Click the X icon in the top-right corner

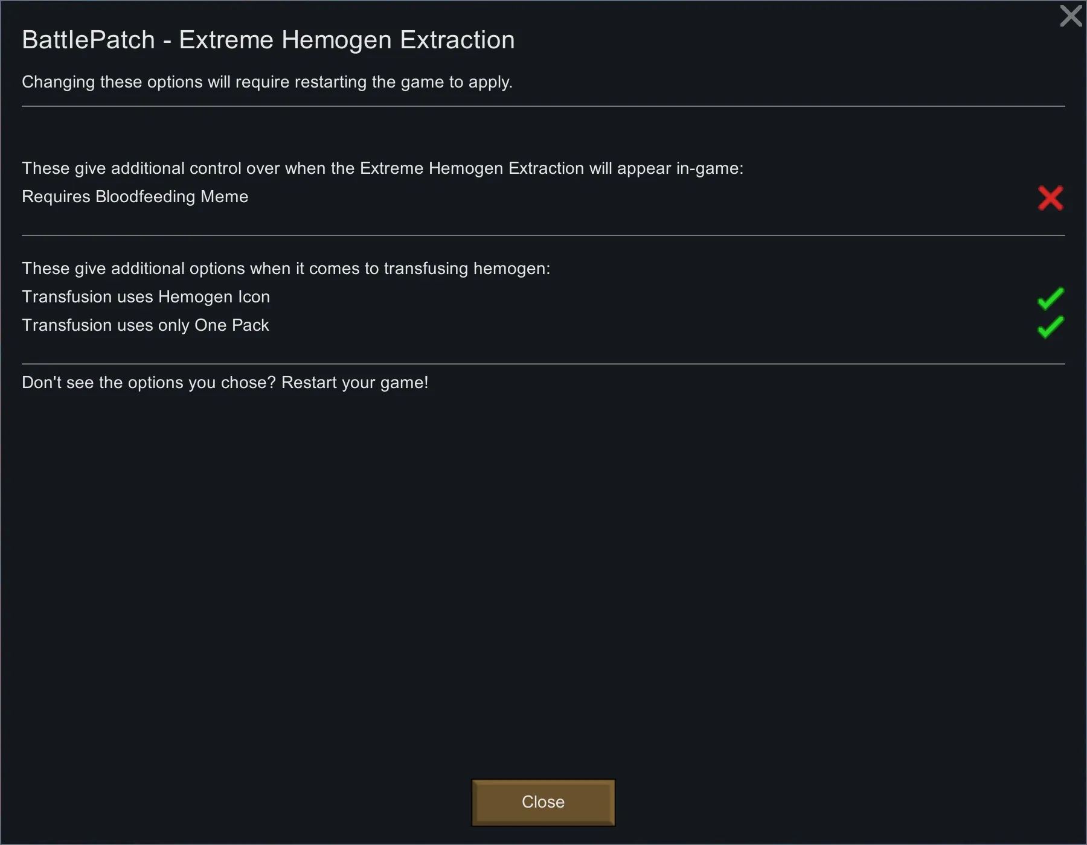tap(1071, 16)
